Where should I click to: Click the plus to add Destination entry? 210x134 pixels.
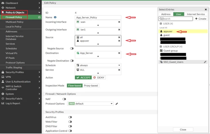click(98, 56)
